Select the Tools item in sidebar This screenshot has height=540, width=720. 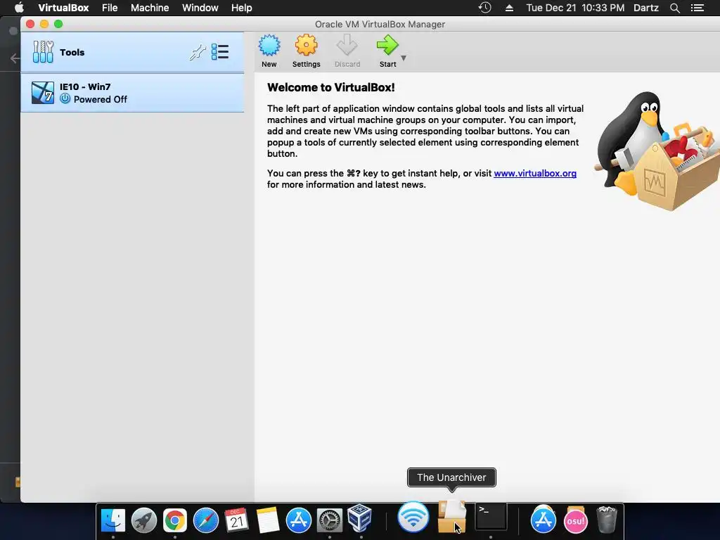coord(132,52)
